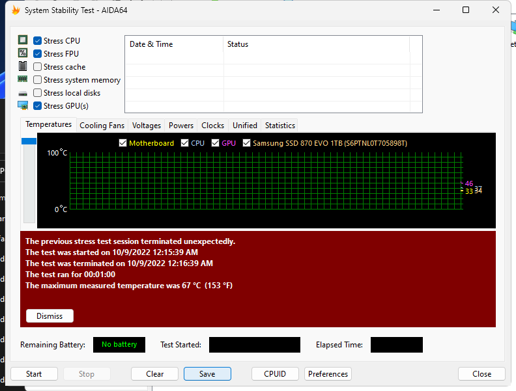This screenshot has width=516, height=391.
Task: Click the Clear button
Action: [154, 374]
